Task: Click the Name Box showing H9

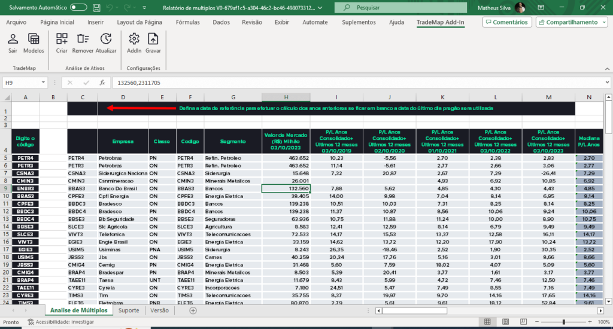Action: tap(22, 83)
